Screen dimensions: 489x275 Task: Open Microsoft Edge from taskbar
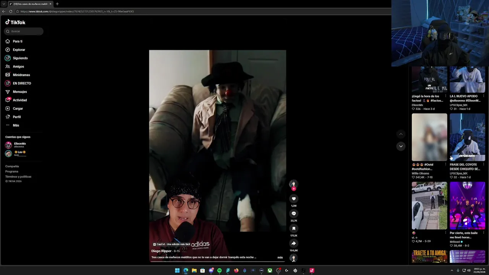tap(186, 270)
